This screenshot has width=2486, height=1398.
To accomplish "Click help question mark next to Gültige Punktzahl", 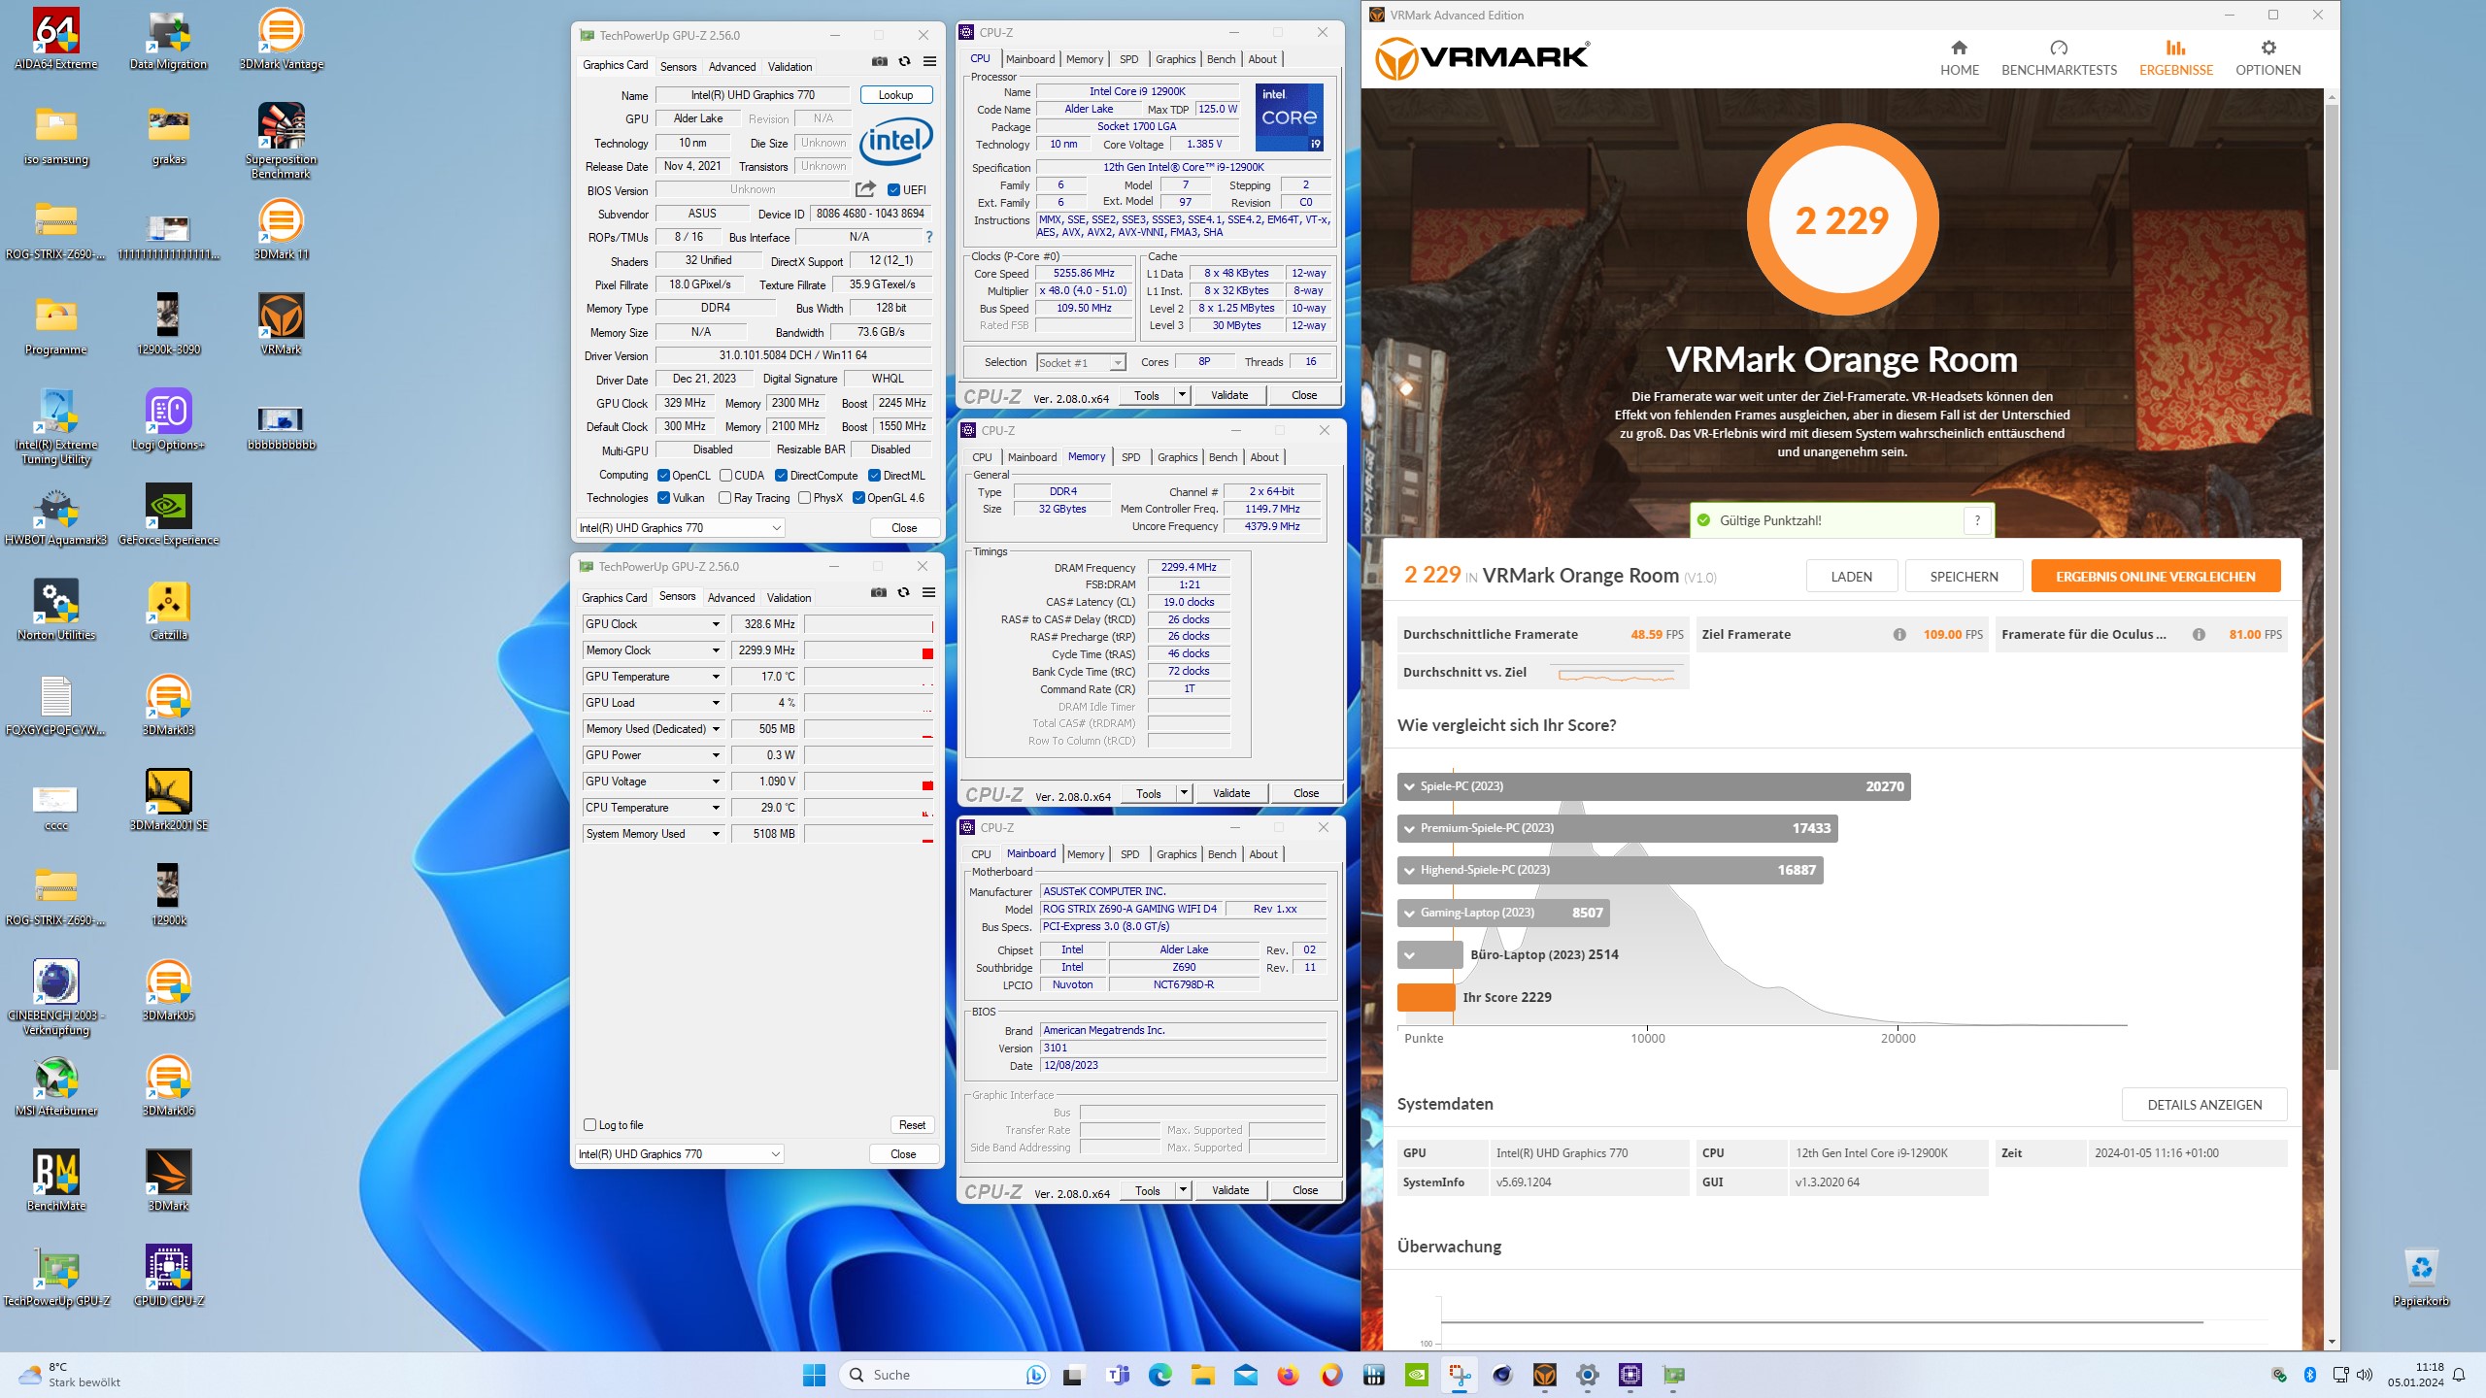I will 1977,520.
